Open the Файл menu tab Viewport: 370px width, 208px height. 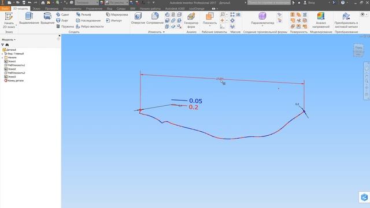(5, 9)
